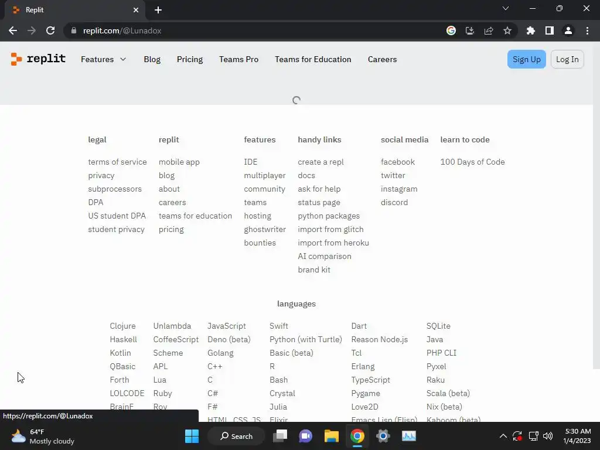This screenshot has height=450, width=600.
Task: Select the CoffeeScript language link
Action: 176,339
